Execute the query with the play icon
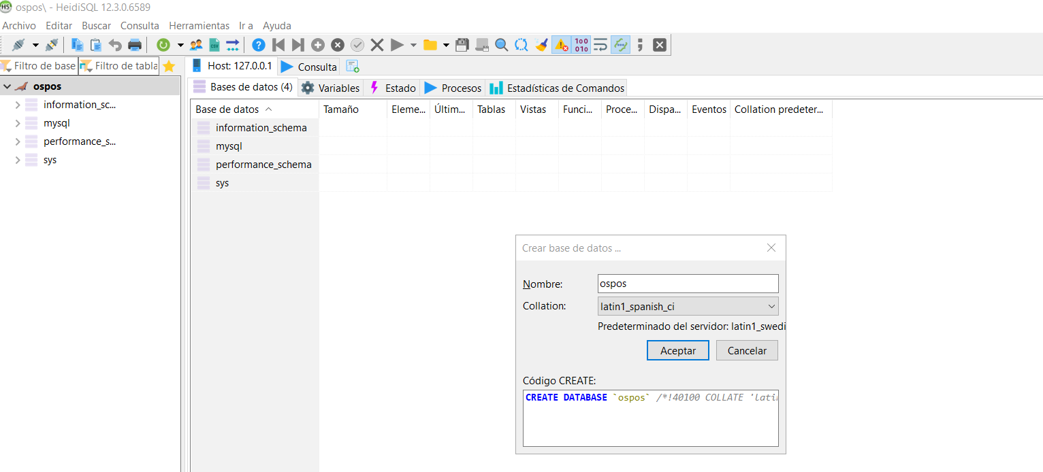Image resolution: width=1043 pixels, height=472 pixels. tap(397, 44)
